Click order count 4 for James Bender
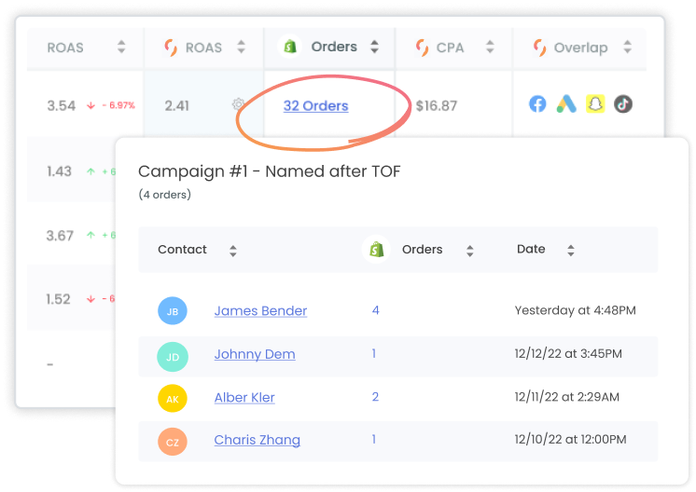 pyautogui.click(x=375, y=310)
